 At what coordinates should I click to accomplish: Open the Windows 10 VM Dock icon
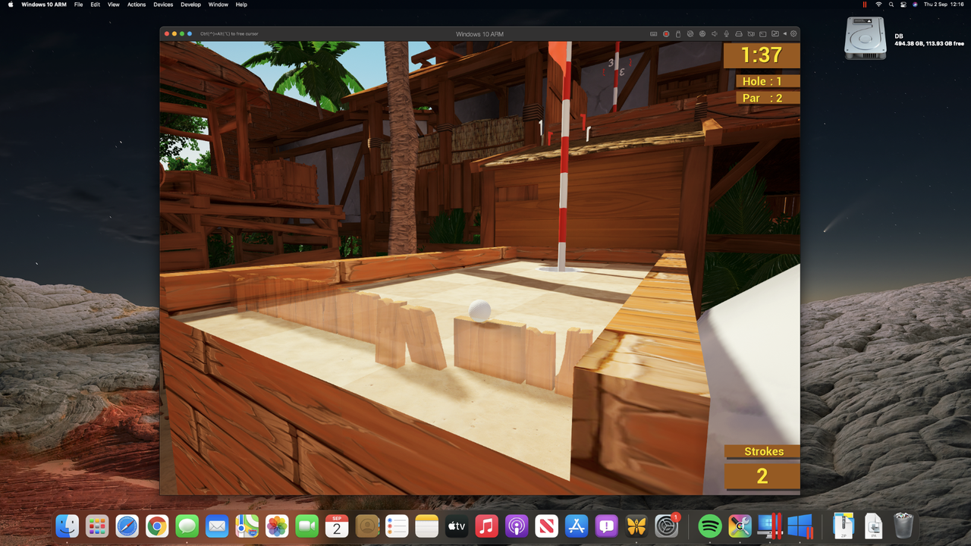click(800, 526)
